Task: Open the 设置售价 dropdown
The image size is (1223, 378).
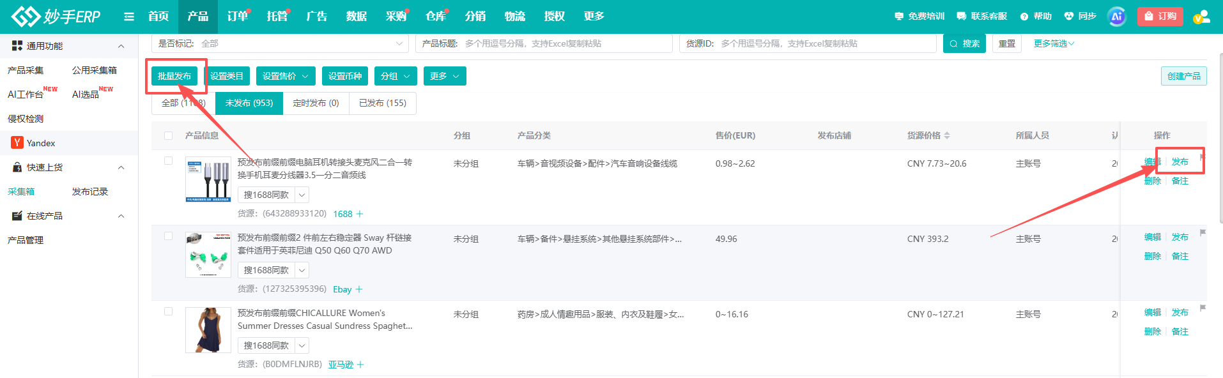Action: click(286, 76)
